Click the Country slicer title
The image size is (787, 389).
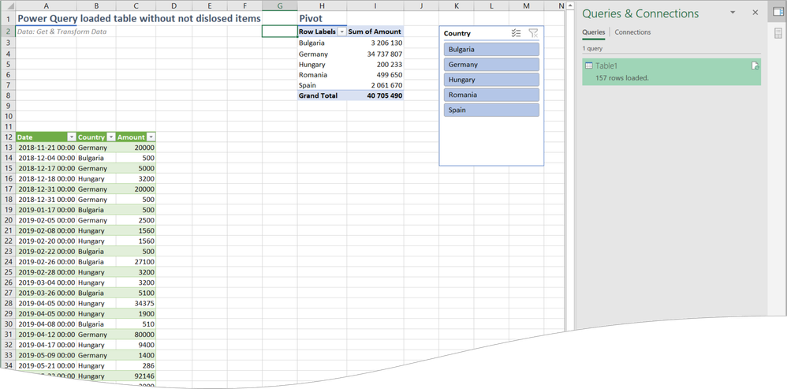point(457,34)
